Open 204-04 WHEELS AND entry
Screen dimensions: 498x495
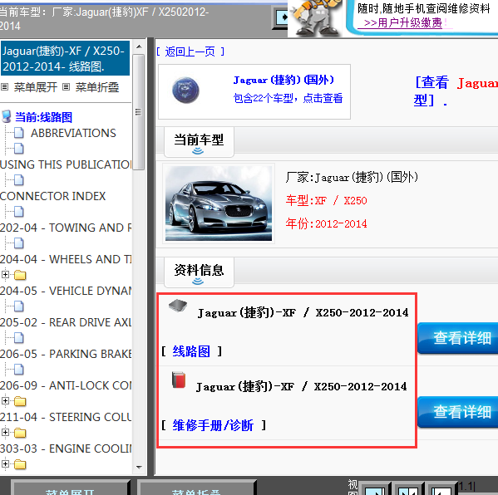pos(66,259)
